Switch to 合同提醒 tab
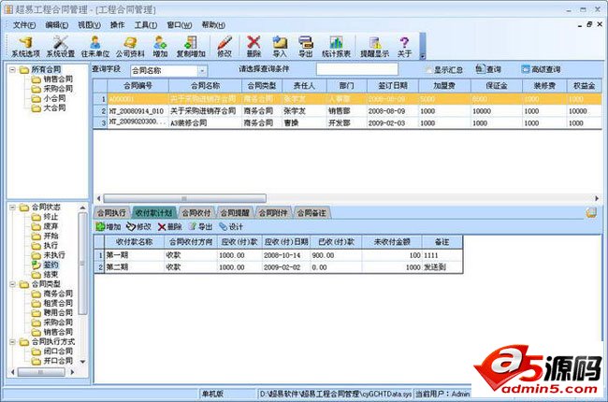 click(235, 213)
